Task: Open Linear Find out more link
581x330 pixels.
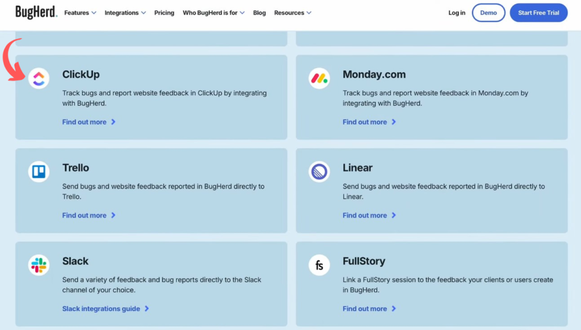Action: (x=365, y=215)
